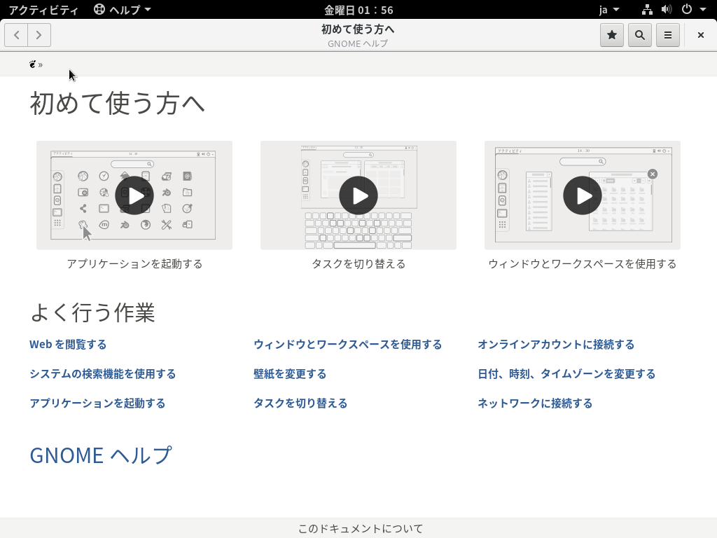Viewport: 717px width, 538px height.
Task: Click caption ウィンドウとワークスペースを使用する under third video
Action: (x=583, y=264)
